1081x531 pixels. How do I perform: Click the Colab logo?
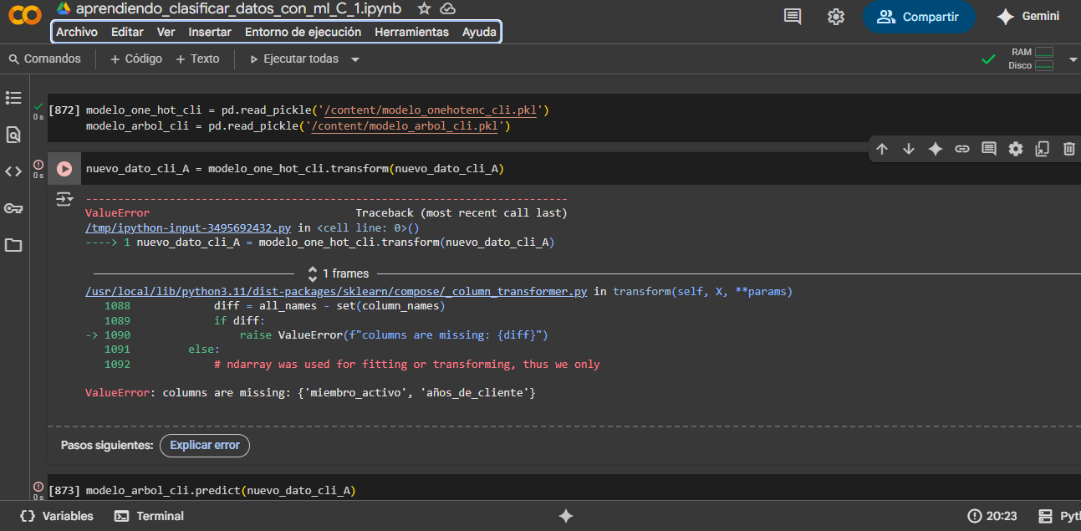(24, 15)
